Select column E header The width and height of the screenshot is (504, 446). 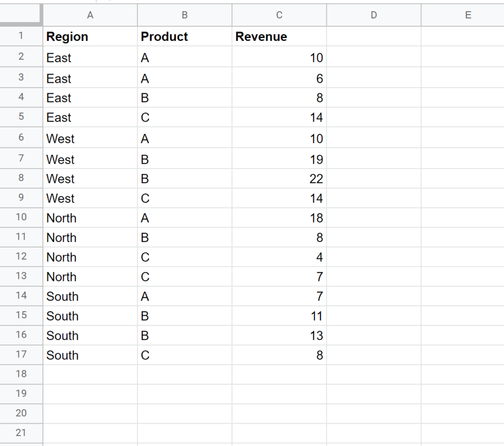[467, 15]
